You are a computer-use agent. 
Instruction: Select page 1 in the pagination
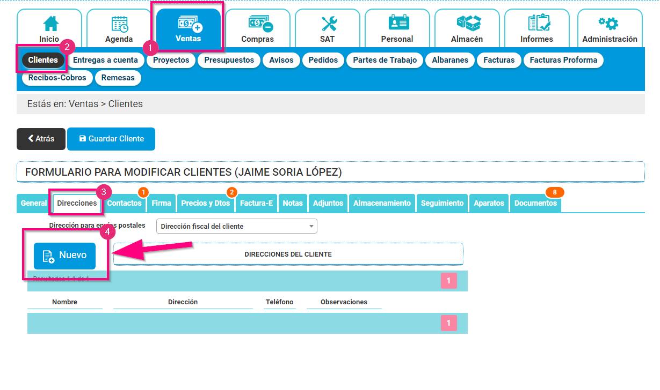point(448,280)
